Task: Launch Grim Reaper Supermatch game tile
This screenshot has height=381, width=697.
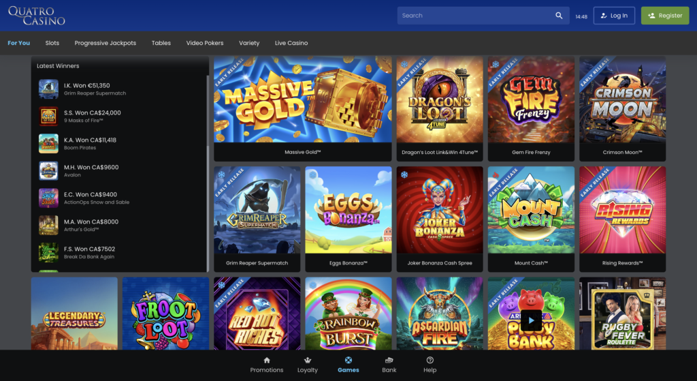Action: [x=257, y=219]
